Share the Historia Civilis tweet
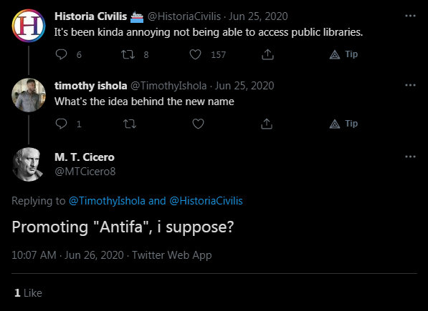 click(267, 54)
